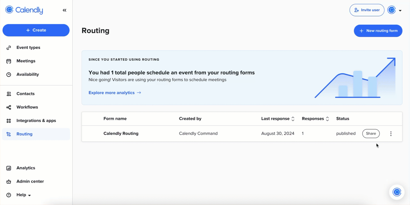The width and height of the screenshot is (410, 205).
Task: Go to Contacts in sidebar
Action: click(25, 94)
